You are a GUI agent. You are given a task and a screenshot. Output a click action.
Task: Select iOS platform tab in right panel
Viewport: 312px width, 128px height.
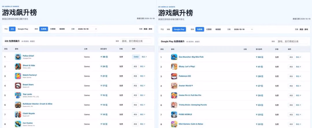168,29
